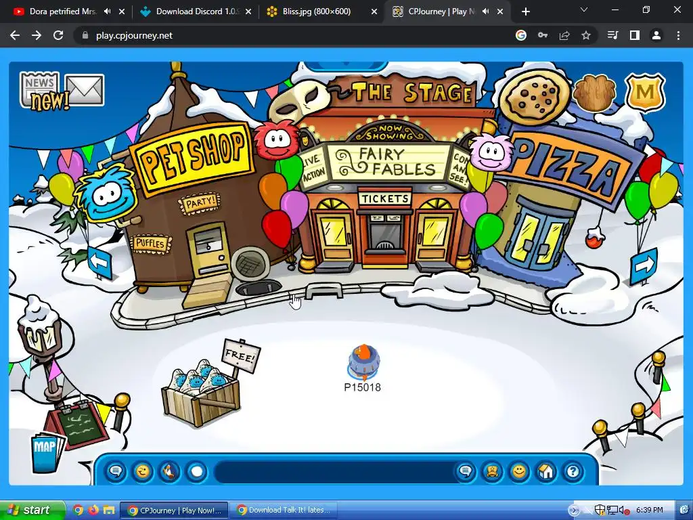This screenshot has height=520, width=693.
Task: Click the chalkboard sign near lamp post
Action: (x=80, y=424)
